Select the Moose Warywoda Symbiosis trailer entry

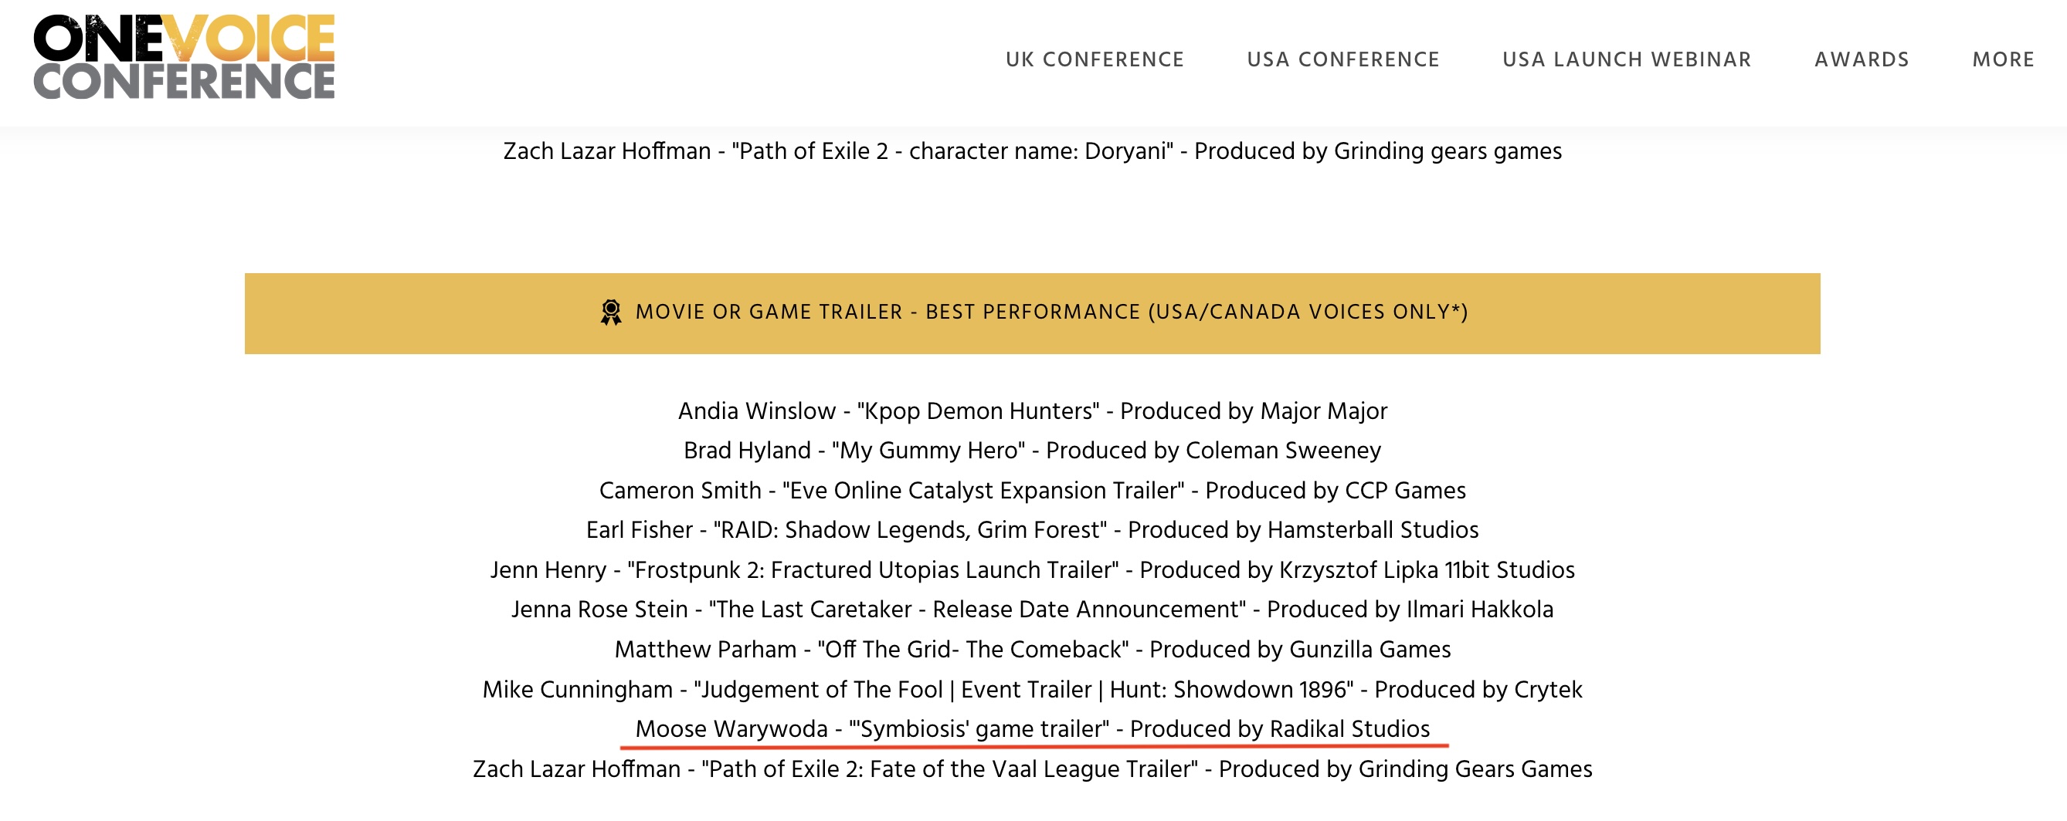1033,729
